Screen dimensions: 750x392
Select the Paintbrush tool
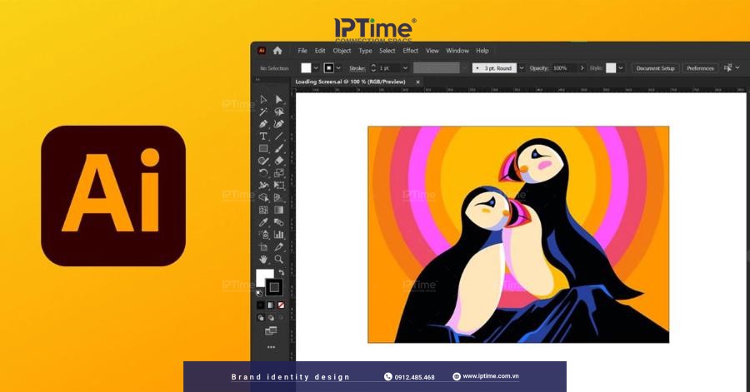279,148
